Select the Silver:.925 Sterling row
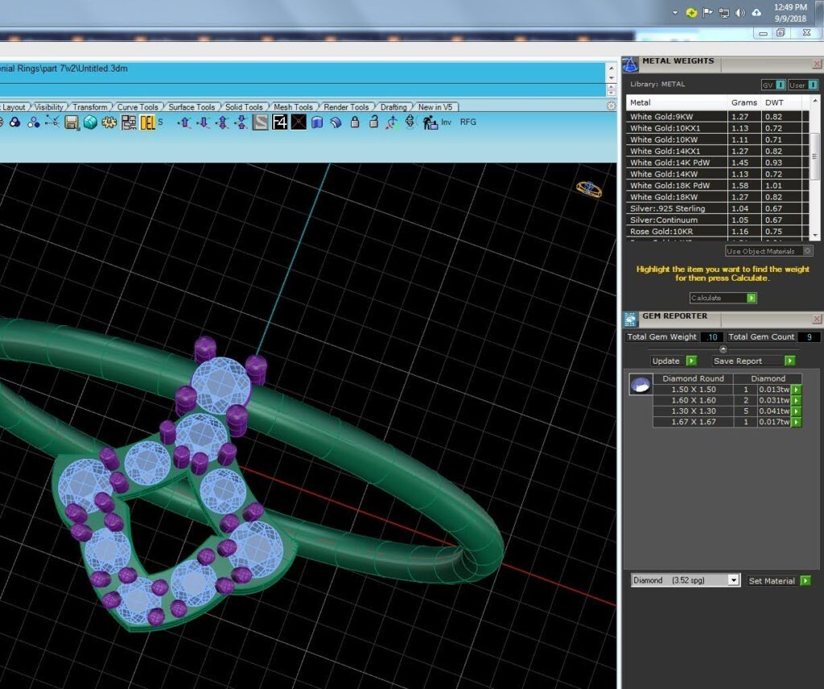The image size is (824, 689). click(717, 208)
